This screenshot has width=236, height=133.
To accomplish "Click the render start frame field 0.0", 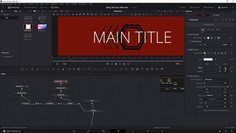I will click(x=58, y=64).
